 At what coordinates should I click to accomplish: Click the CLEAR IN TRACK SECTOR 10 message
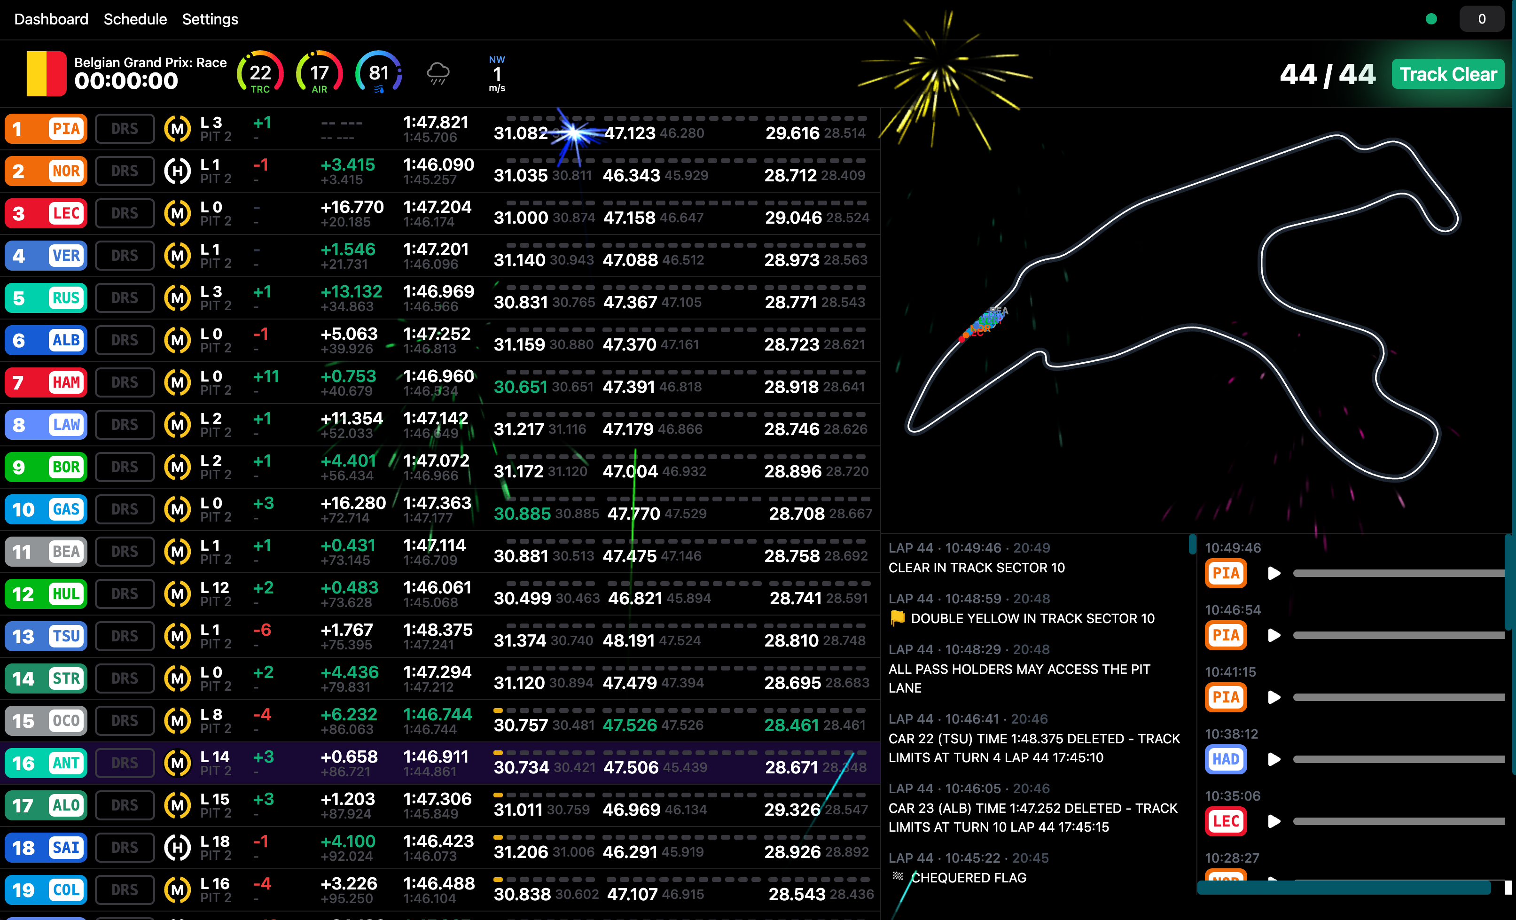[x=977, y=568]
